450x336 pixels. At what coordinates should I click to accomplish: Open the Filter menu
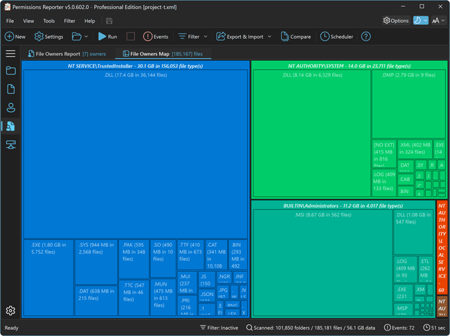click(x=69, y=21)
